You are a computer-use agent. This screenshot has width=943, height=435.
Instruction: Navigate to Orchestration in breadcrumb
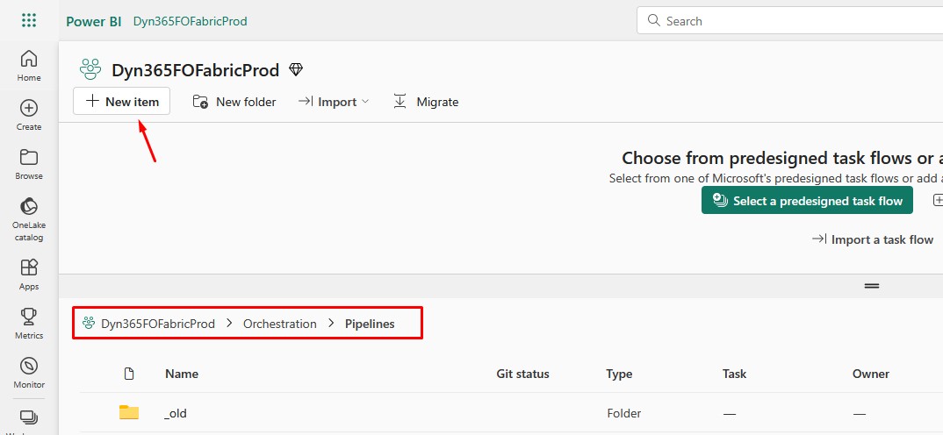point(280,324)
